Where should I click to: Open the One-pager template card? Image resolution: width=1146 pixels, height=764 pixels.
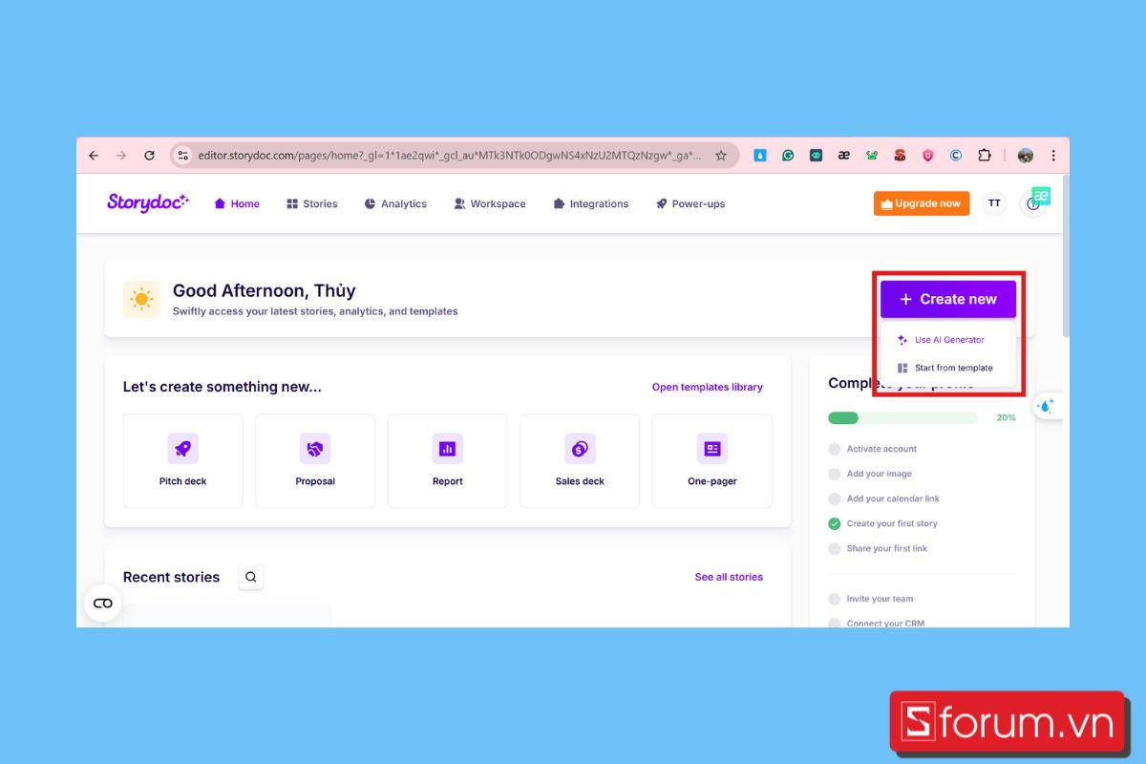click(712, 460)
